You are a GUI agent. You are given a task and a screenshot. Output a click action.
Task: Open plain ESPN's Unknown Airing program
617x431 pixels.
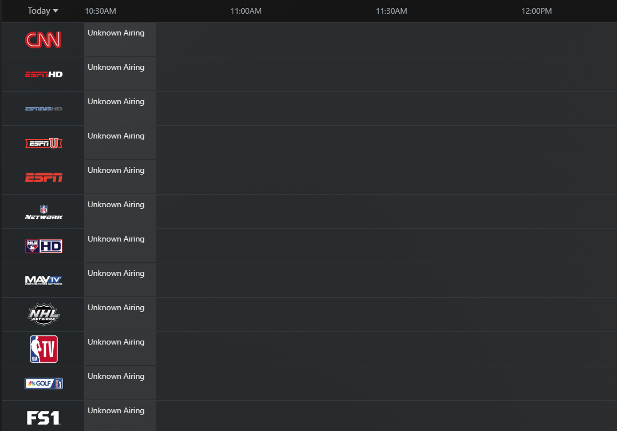point(120,177)
